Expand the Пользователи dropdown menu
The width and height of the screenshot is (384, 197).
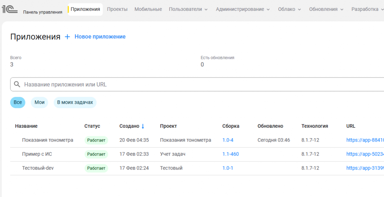[188, 9]
